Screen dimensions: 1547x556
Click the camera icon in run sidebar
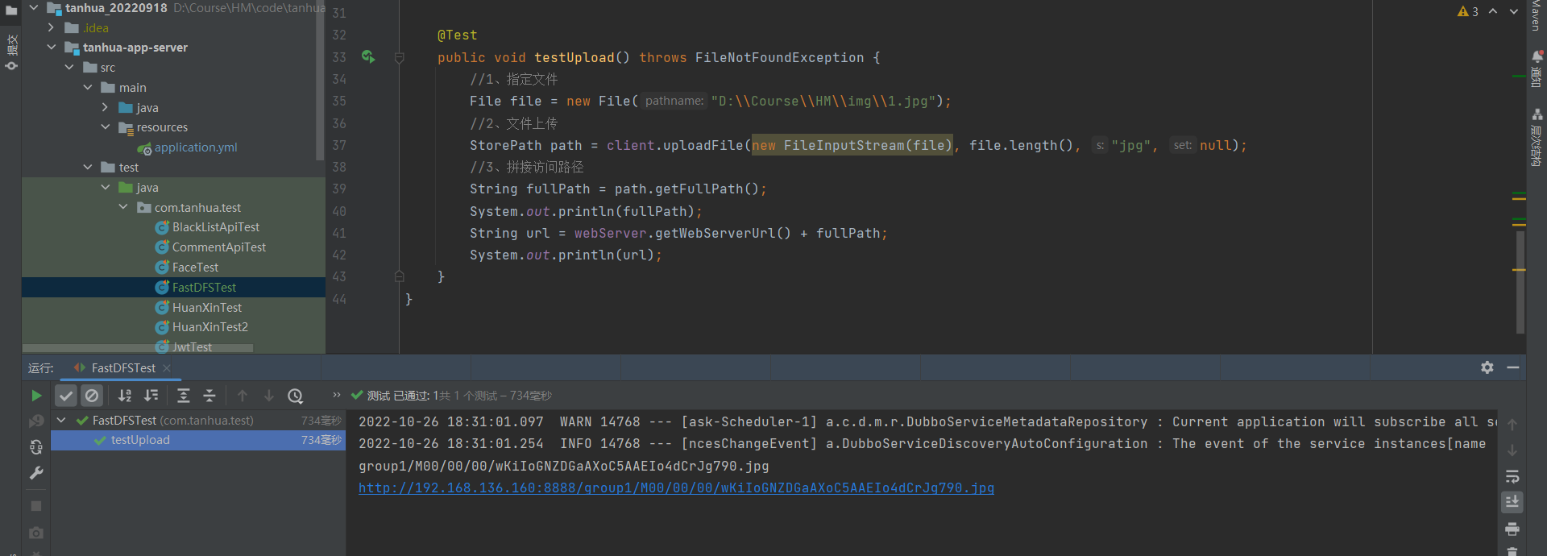pos(36,533)
